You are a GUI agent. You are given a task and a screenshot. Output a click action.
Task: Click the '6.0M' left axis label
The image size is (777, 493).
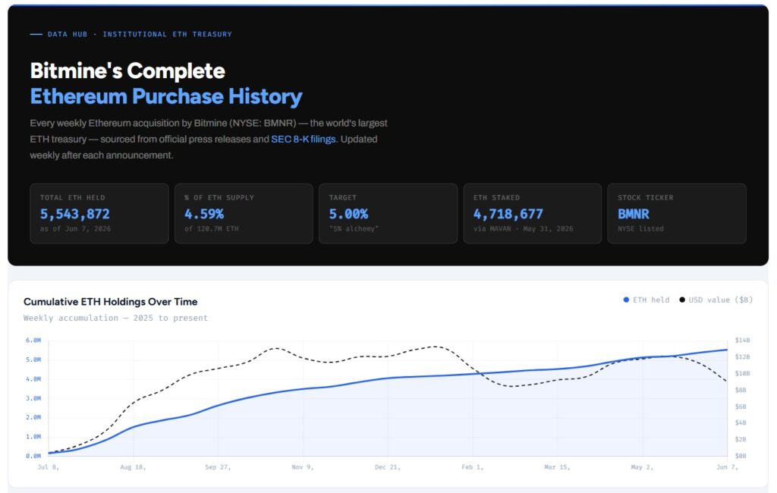[33, 341]
